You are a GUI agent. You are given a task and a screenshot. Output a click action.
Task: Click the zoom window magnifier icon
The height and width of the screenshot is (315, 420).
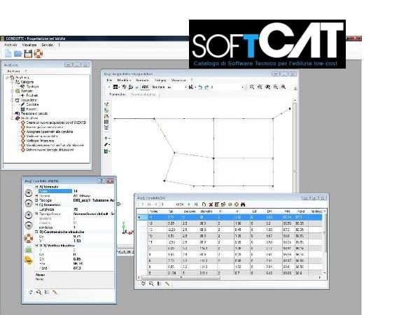pos(267,87)
